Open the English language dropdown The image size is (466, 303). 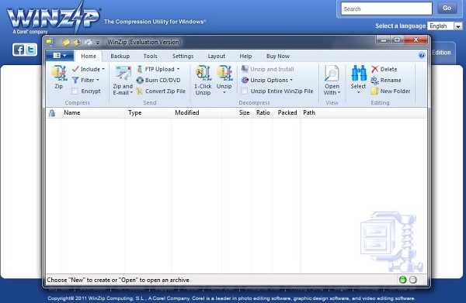(444, 26)
